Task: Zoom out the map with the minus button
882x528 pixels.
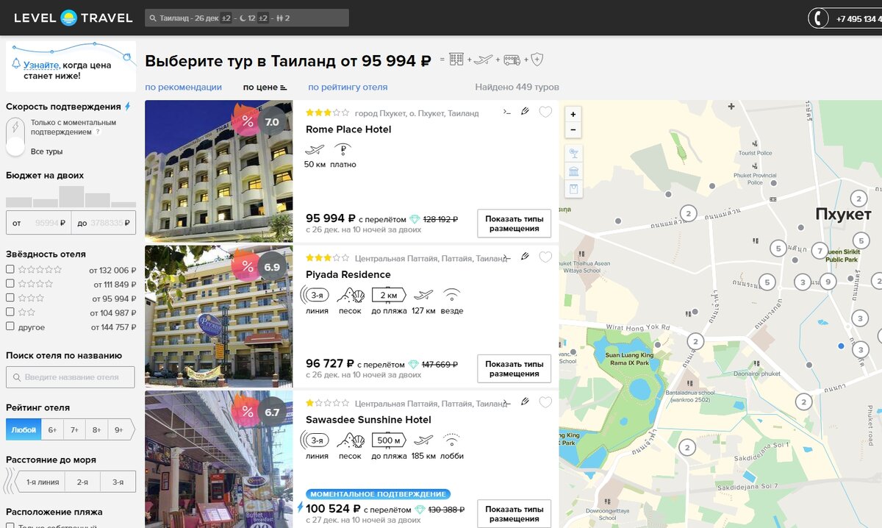Action: (573, 130)
